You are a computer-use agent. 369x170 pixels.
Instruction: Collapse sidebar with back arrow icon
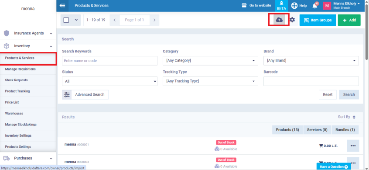[62, 6]
